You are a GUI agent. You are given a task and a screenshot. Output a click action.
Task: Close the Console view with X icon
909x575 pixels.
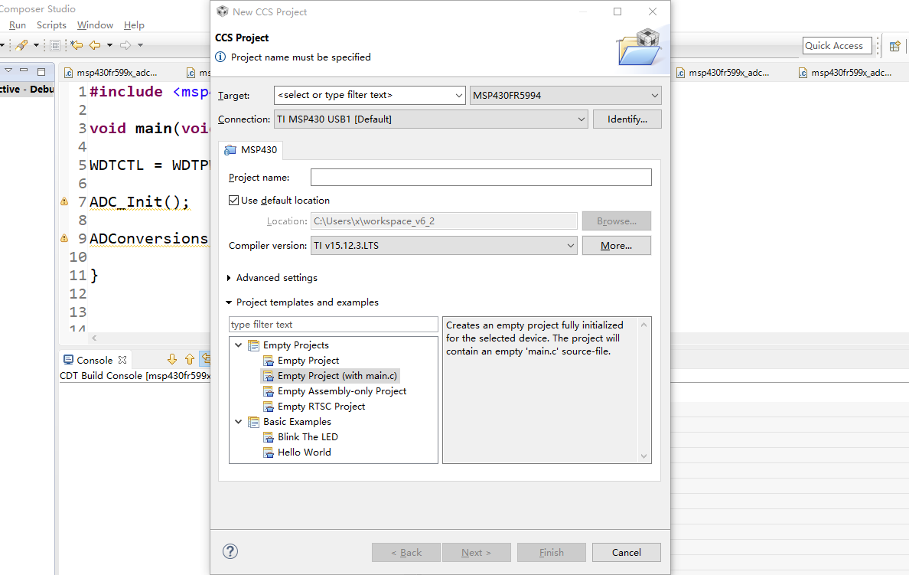(x=122, y=361)
